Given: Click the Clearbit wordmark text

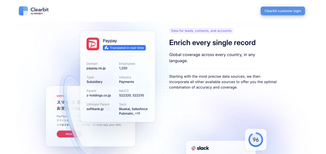Looking at the screenshot, I should tap(39, 9).
